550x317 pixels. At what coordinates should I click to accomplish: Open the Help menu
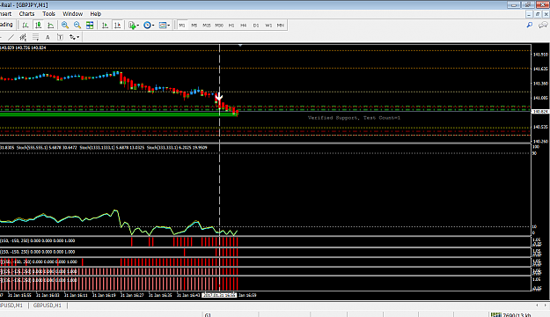[95, 14]
